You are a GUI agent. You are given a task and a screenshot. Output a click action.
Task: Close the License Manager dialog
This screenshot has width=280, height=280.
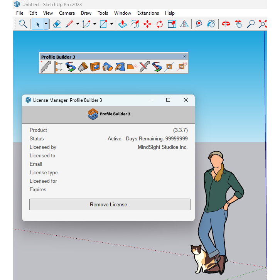186,100
